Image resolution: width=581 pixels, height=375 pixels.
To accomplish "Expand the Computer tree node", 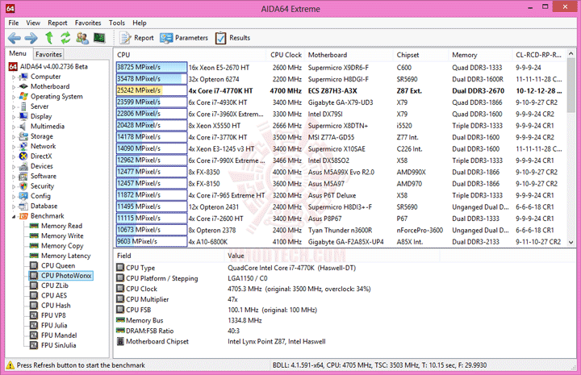I will [x=14, y=77].
